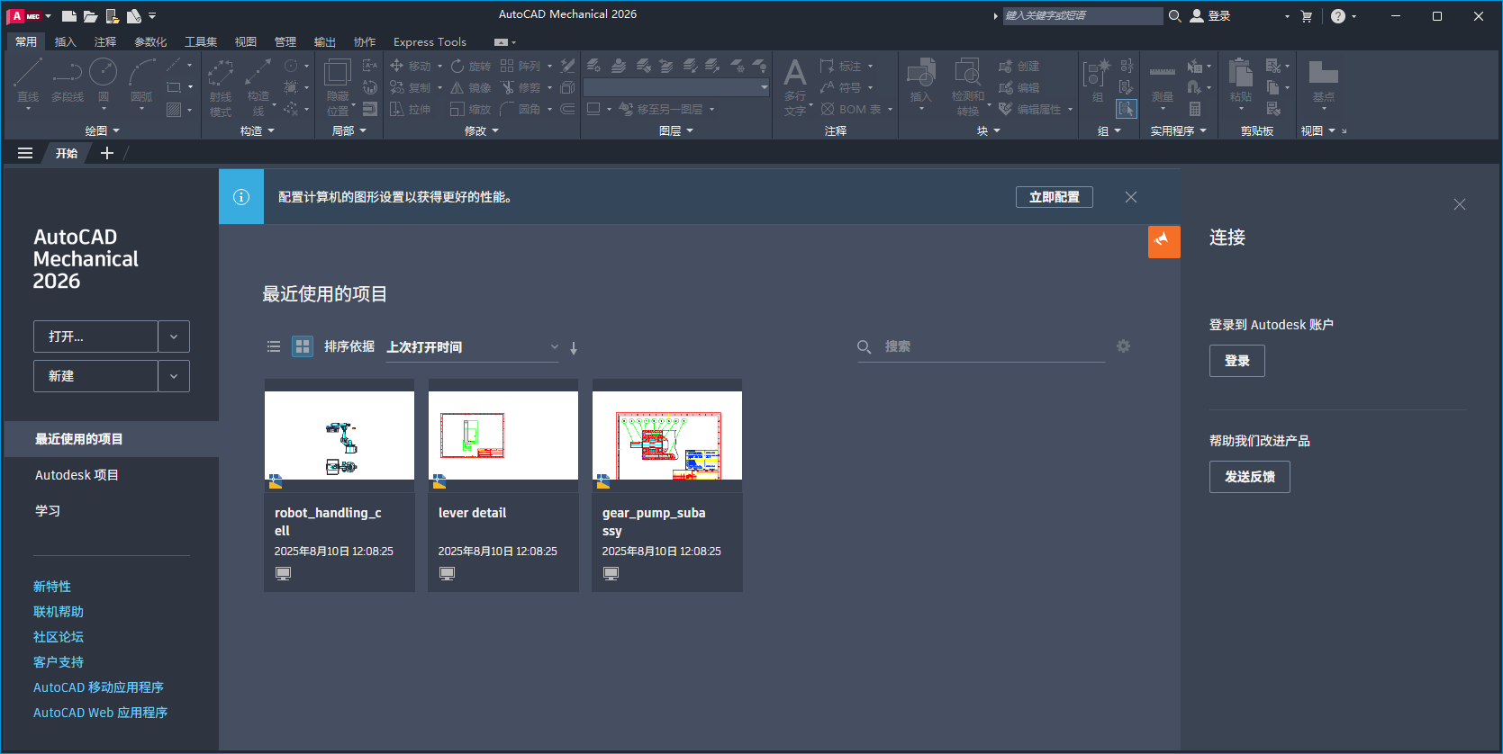Click the magnifier icon beside the keyword search box
This screenshot has height=754, width=1503.
(1174, 16)
